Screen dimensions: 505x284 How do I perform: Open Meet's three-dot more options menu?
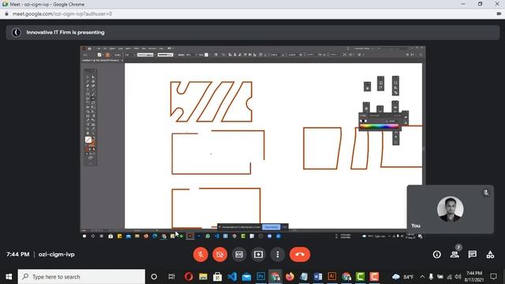pos(278,254)
